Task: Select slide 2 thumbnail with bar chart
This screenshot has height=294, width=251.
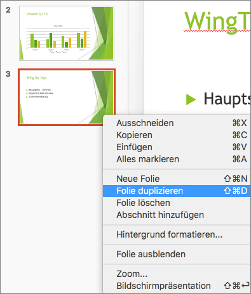Action: click(67, 33)
